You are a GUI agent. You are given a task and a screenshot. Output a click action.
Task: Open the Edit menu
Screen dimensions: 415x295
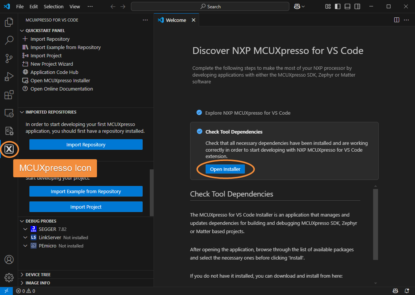(34, 7)
